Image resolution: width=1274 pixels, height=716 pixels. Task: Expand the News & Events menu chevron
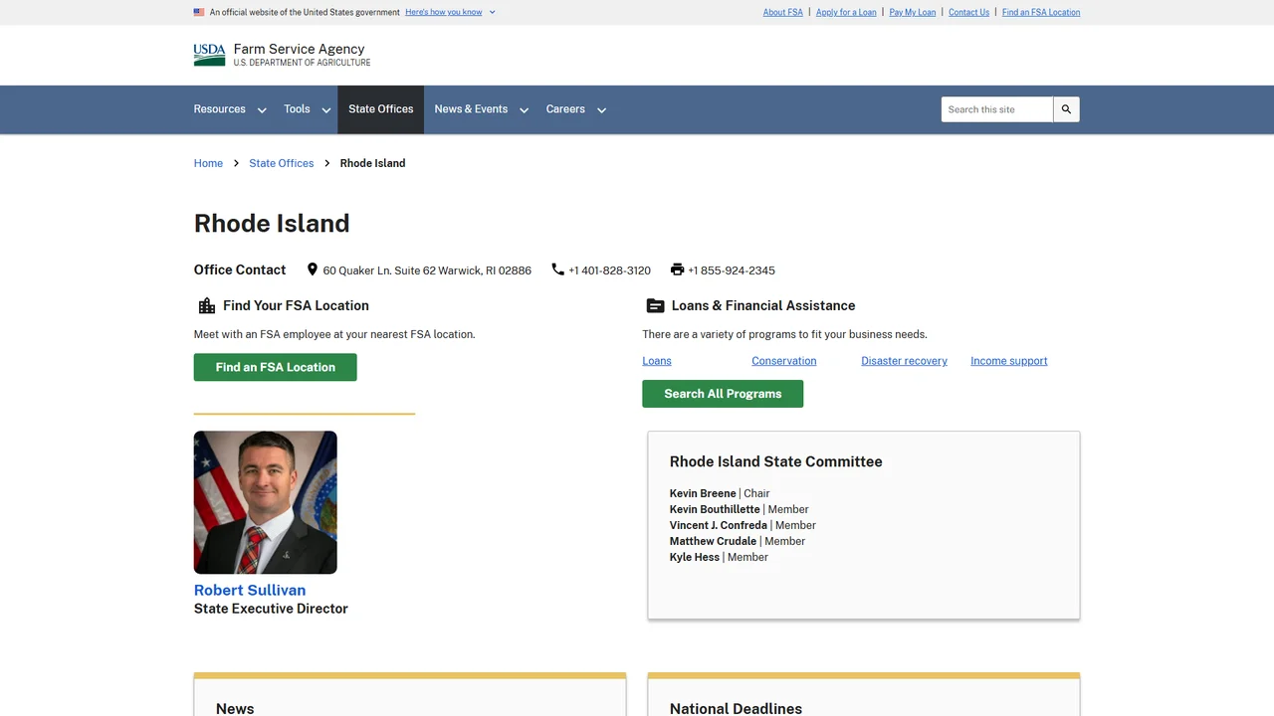tap(524, 110)
